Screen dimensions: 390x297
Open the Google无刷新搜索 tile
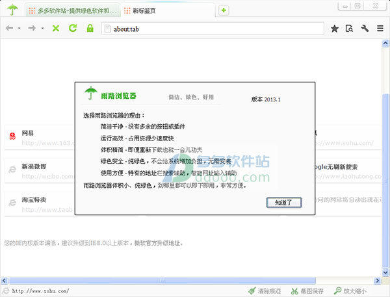click(348, 171)
